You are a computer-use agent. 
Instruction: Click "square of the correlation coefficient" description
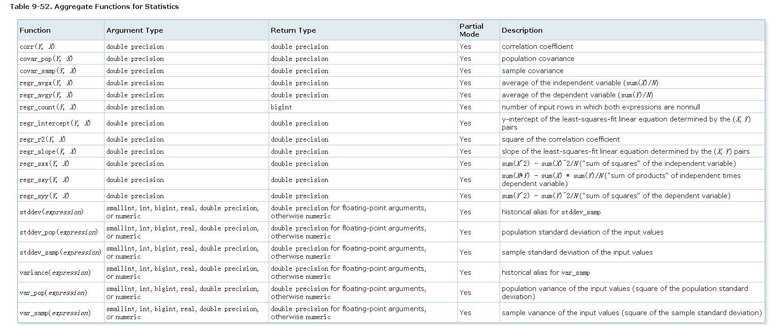pyautogui.click(x=561, y=139)
